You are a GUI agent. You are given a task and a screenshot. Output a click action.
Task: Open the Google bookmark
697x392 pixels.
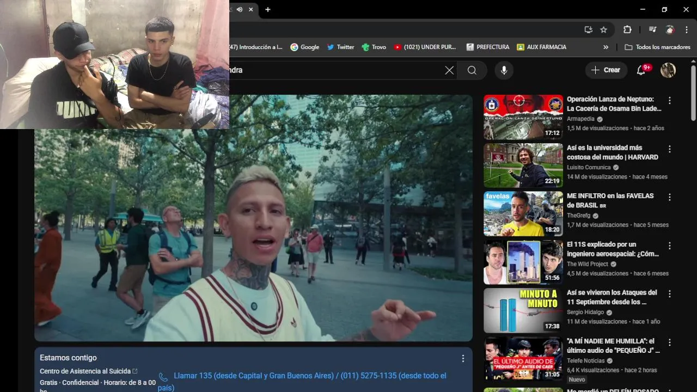click(x=305, y=47)
